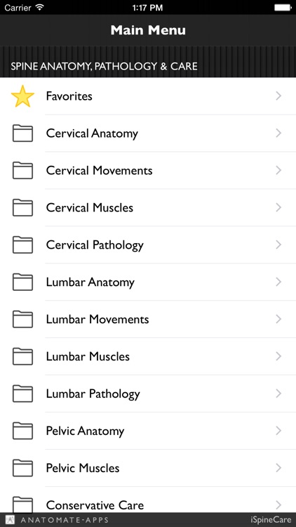This screenshot has width=296, height=527.
Task: Expand Favorites using its chevron arrow
Action: coord(278,96)
